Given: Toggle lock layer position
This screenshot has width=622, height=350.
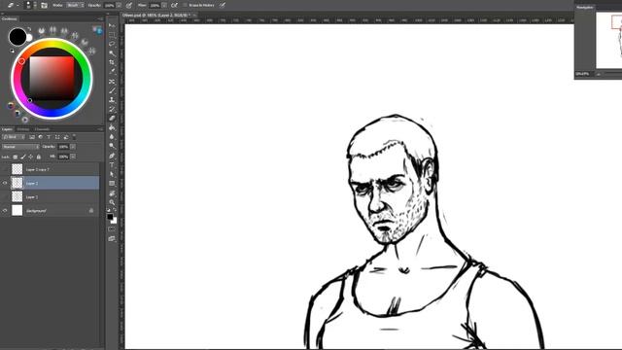Looking at the screenshot, I should (30, 157).
